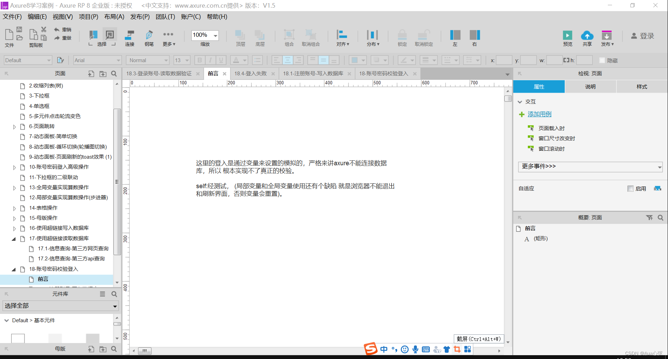Screen dimensions: 668x359
Task: Click the 添加用例 link
Action: pyautogui.click(x=539, y=114)
